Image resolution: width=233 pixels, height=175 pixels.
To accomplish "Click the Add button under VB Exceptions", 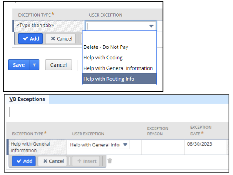I will 24,161.
